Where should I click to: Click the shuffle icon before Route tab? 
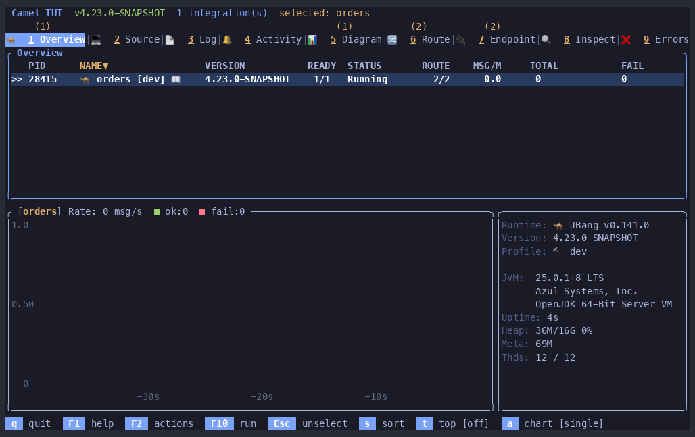click(x=392, y=40)
